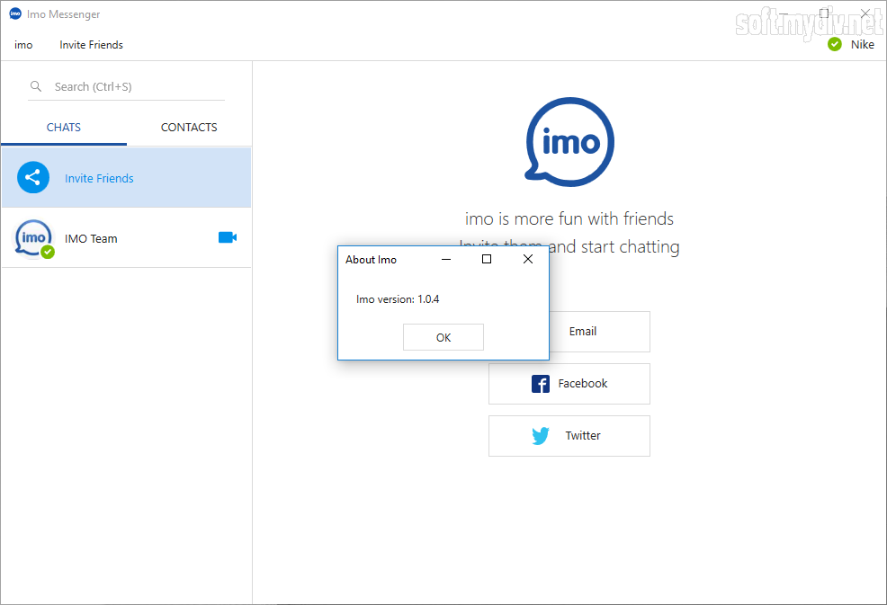Screen dimensions: 887x605
Task: Click the Twitter bird icon
Action: [x=541, y=436]
